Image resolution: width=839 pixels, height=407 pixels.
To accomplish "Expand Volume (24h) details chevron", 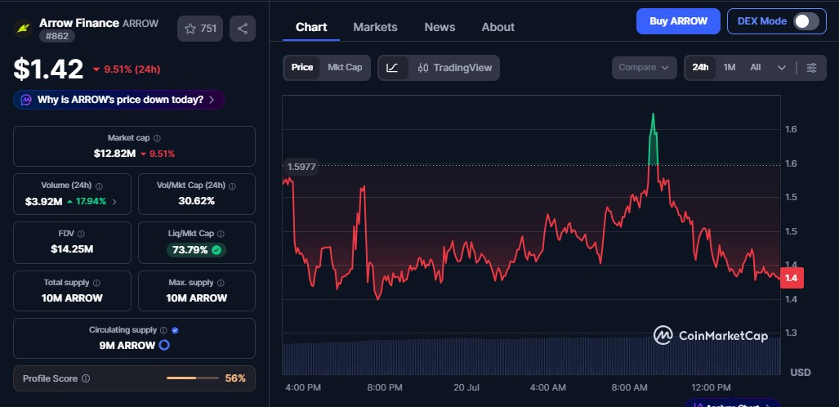I will point(114,202).
